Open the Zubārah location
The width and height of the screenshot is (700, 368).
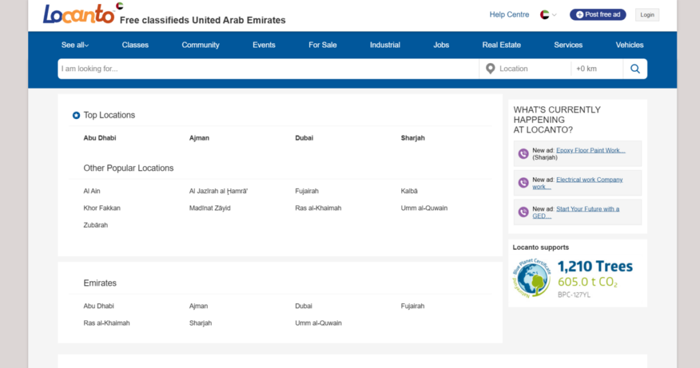96,225
